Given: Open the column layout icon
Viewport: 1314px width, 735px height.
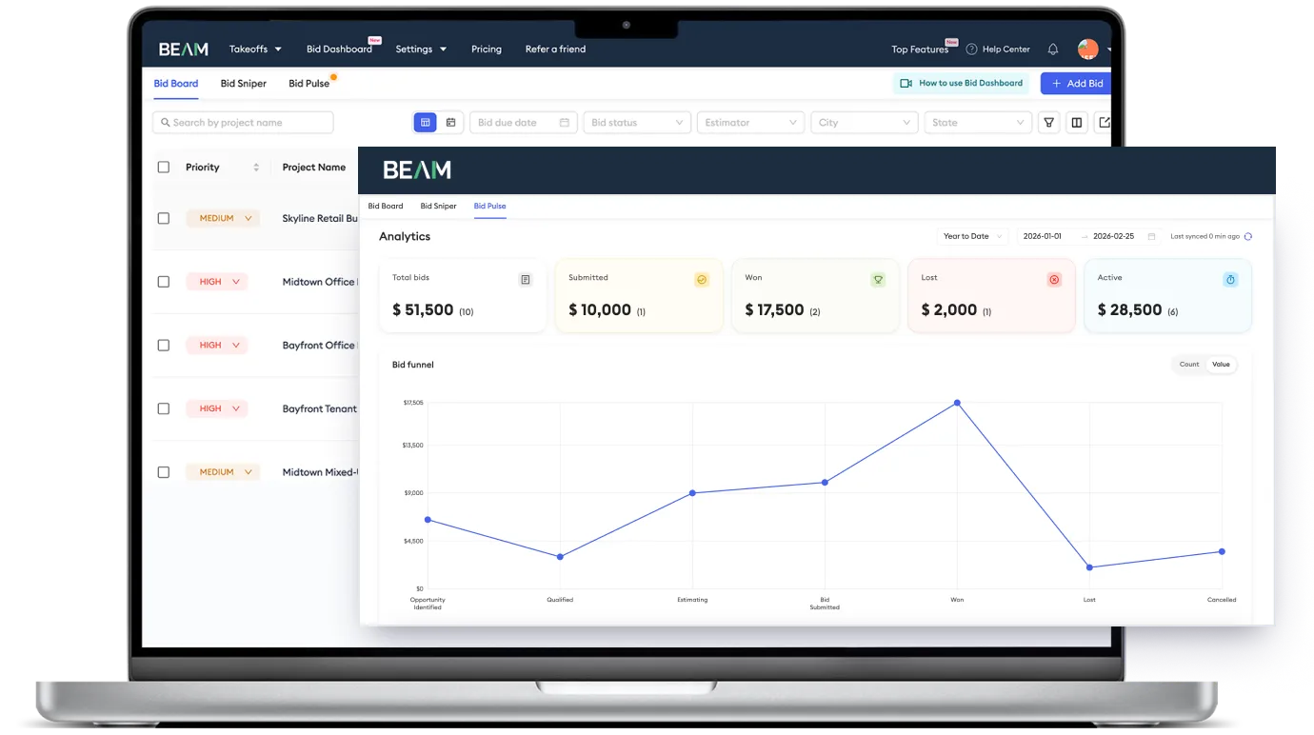Looking at the screenshot, I should (1077, 123).
